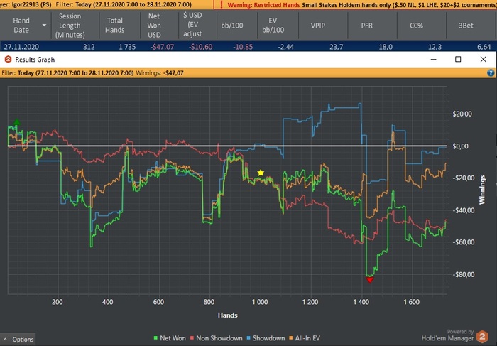Toggle the Net Won legend series
Screen dimensions: 497x346
169,338
